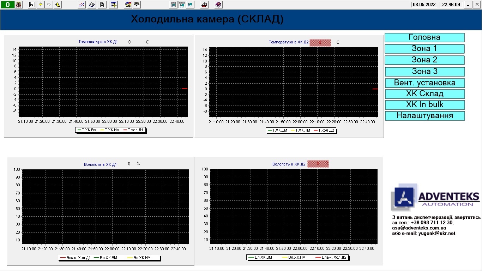
Task: Go forward with the grayed right arrow
Action: pos(49,5)
